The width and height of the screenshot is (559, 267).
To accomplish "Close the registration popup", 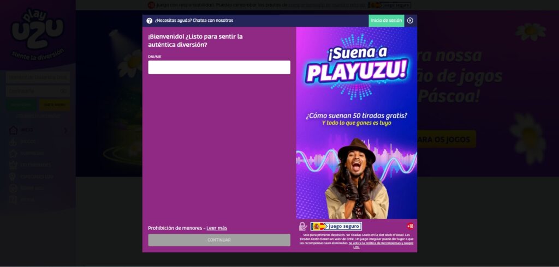I will (410, 21).
